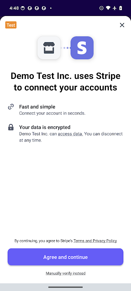Tap the do-not-disturb status icon
The image size is (131, 291).
click(x=101, y=8)
